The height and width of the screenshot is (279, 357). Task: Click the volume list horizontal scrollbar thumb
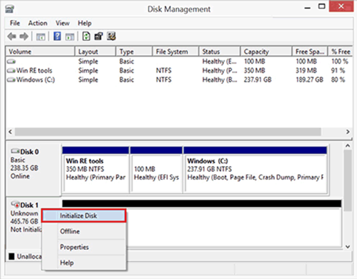point(168,131)
